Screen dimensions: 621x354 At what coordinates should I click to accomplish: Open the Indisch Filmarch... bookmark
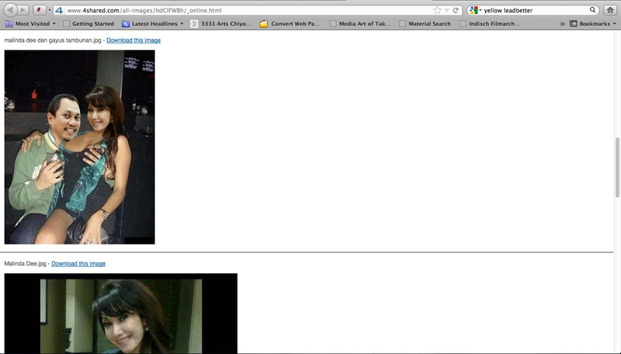(x=490, y=24)
